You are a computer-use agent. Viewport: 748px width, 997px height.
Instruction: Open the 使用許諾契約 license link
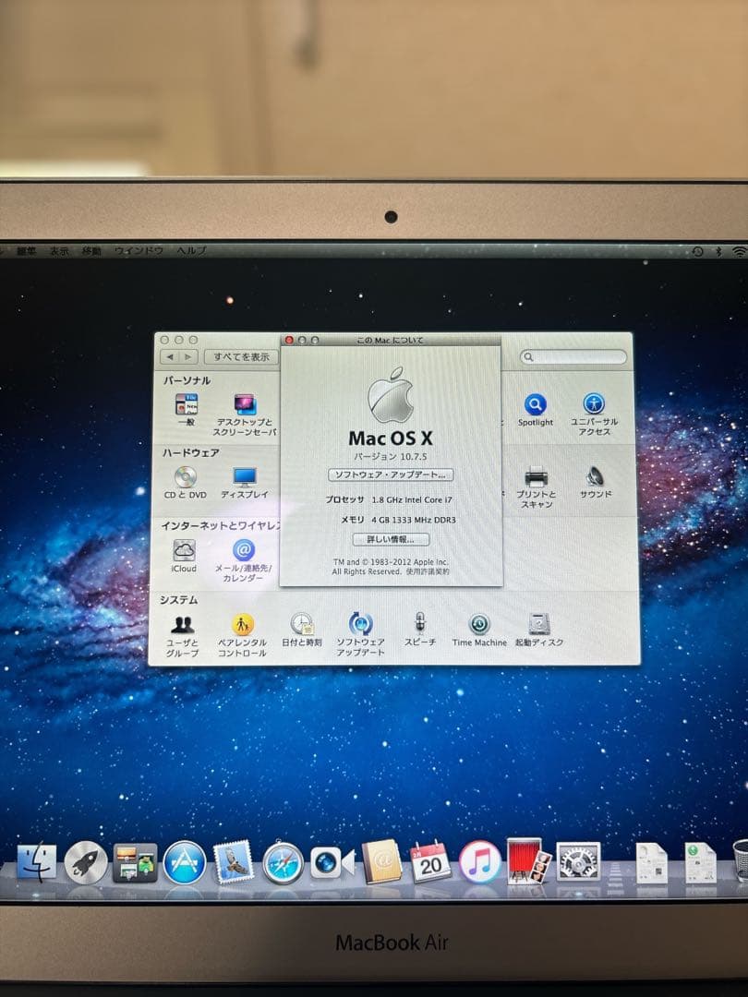click(428, 571)
